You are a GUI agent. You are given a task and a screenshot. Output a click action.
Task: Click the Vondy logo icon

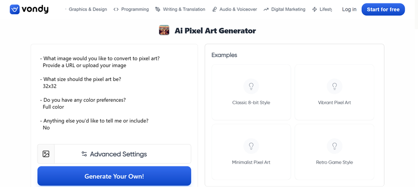click(x=15, y=9)
